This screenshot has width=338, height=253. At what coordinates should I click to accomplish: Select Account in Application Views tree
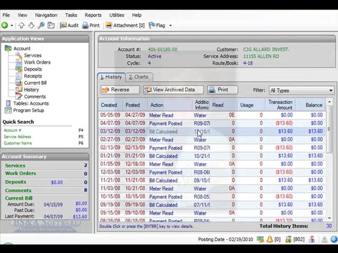[x=22, y=48]
